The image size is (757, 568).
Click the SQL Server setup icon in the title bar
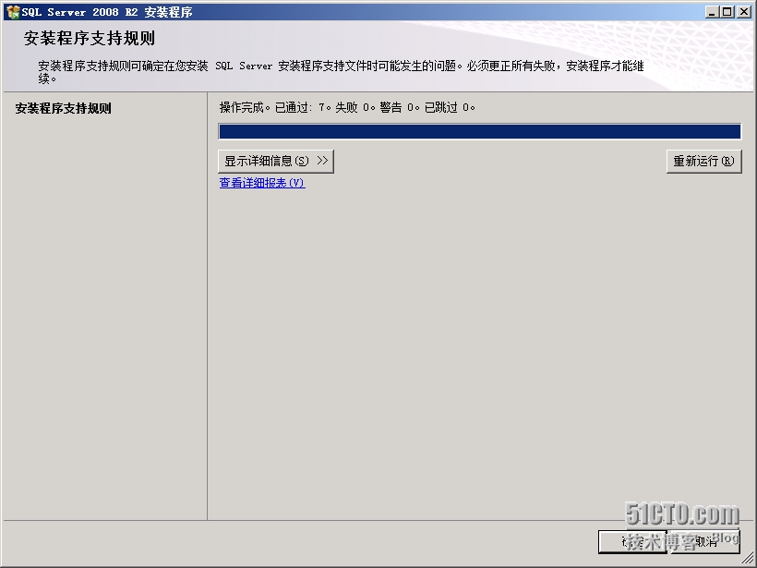coord(13,12)
